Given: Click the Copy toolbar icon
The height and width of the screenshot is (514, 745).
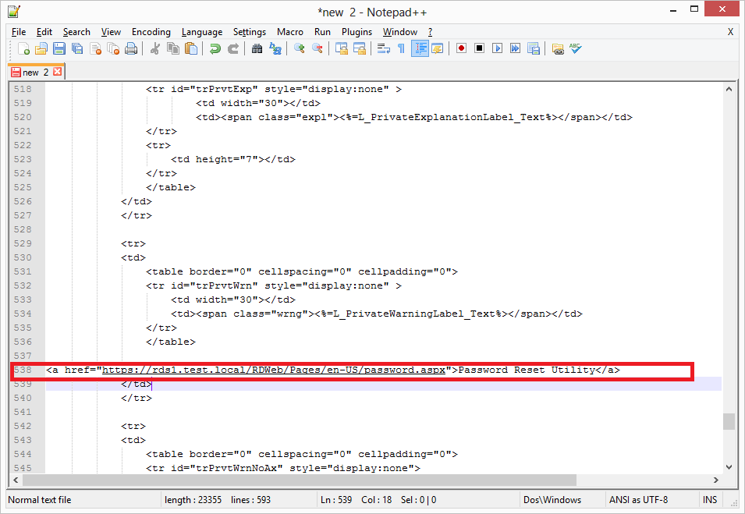Looking at the screenshot, I should click(173, 48).
